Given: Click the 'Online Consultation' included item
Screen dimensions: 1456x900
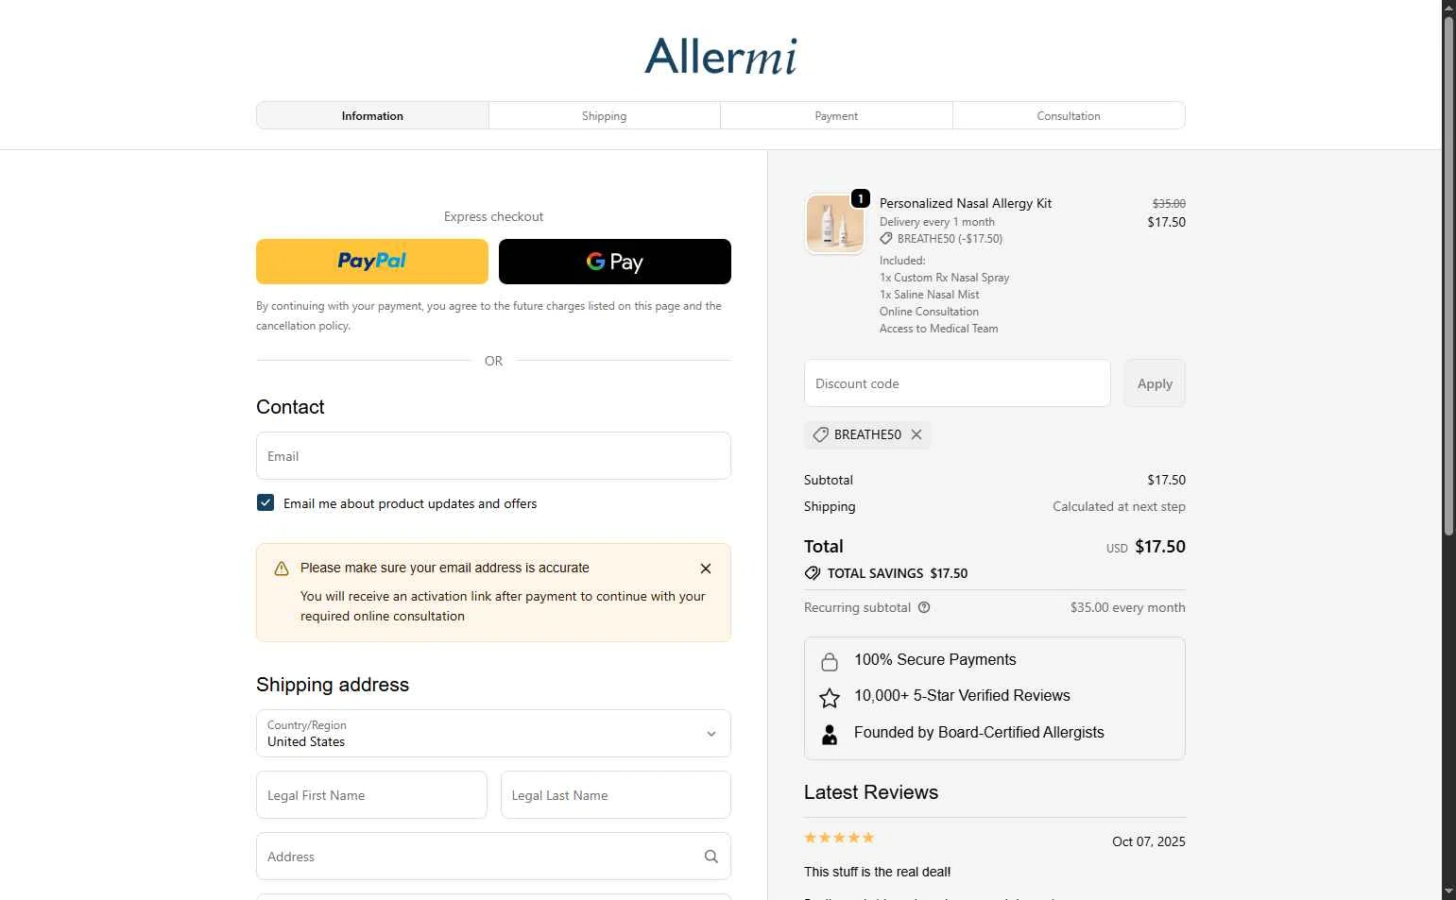Looking at the screenshot, I should pos(930,312).
